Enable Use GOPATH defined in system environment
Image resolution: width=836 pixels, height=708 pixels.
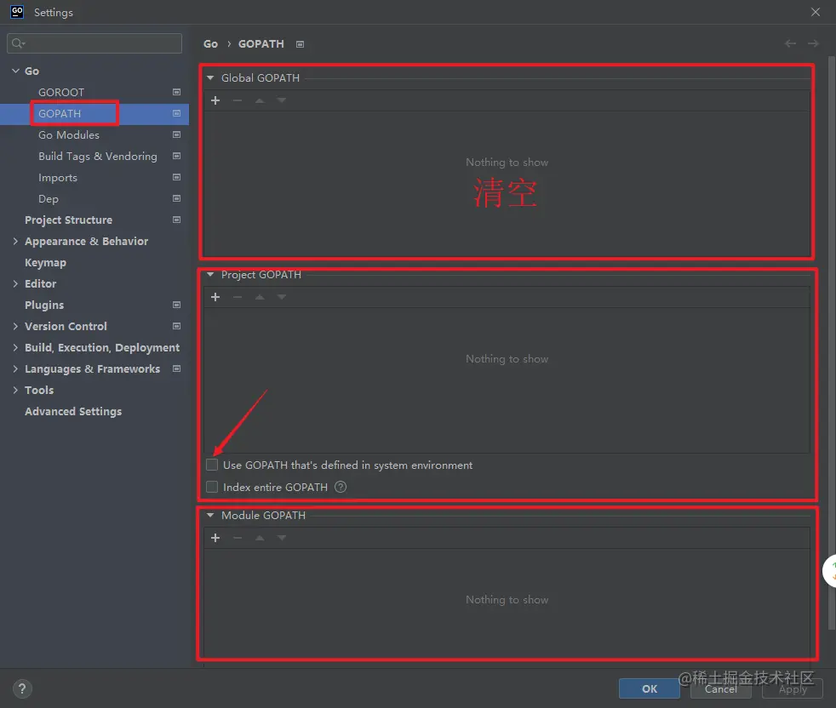point(212,465)
